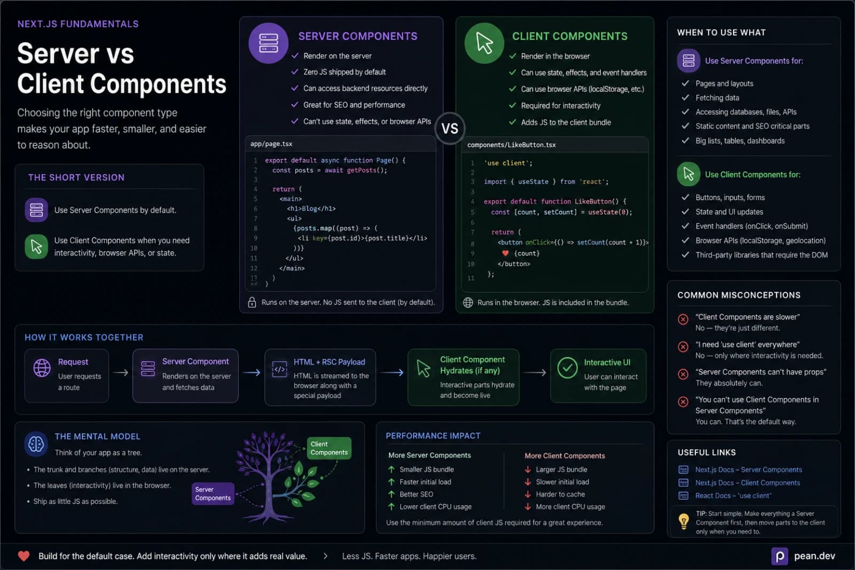Click 'Big lists, tables, dashboards' item
855x570 pixels.
(x=740, y=141)
